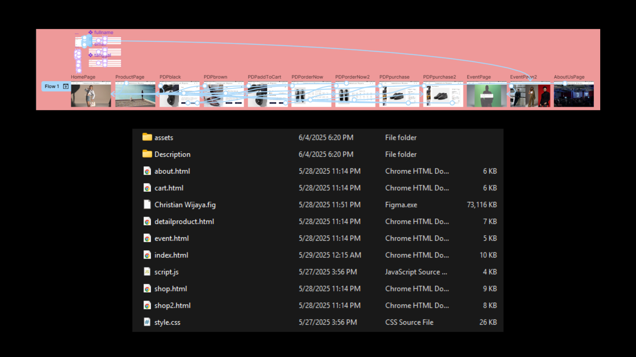Click the CSS icon of style.css

(x=147, y=322)
